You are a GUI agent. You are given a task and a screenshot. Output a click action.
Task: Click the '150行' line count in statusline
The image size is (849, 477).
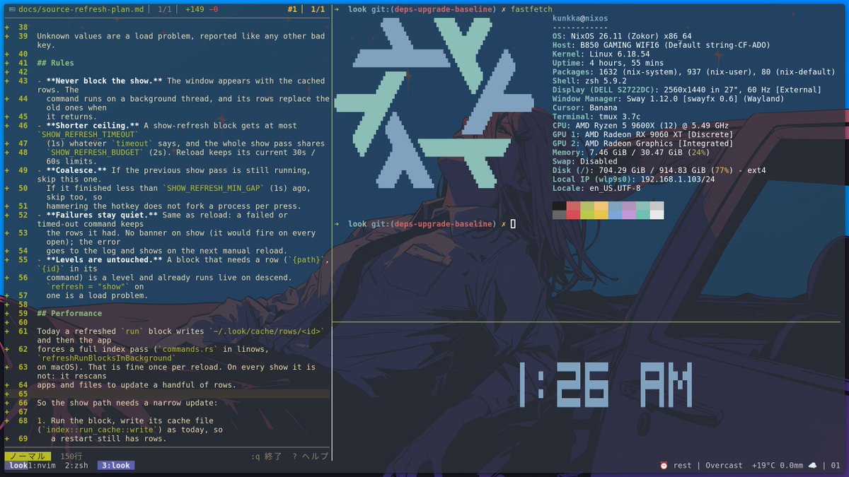coord(71,457)
